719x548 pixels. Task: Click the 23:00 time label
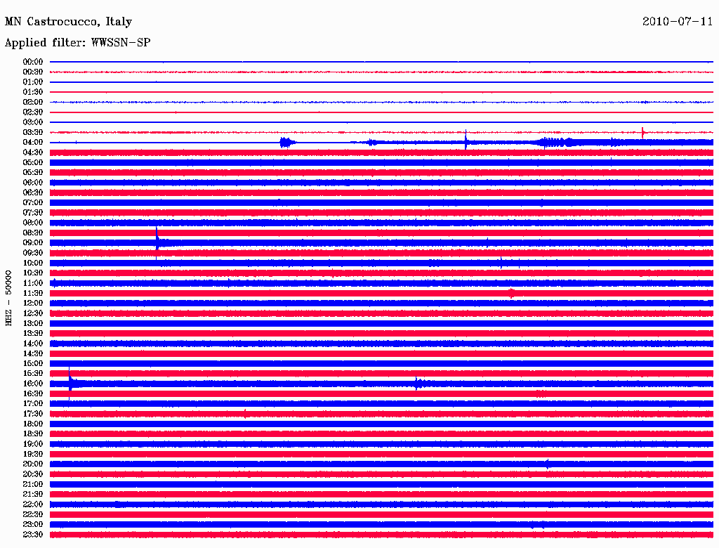(33, 524)
